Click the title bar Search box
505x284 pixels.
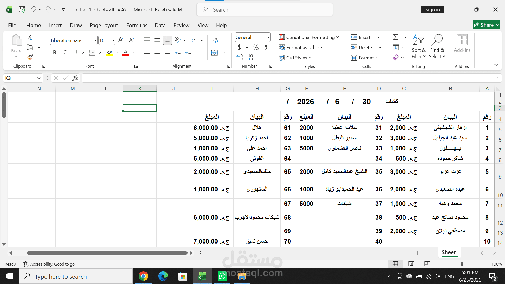(x=265, y=9)
